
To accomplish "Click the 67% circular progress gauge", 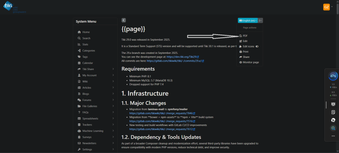I will [333, 76].
